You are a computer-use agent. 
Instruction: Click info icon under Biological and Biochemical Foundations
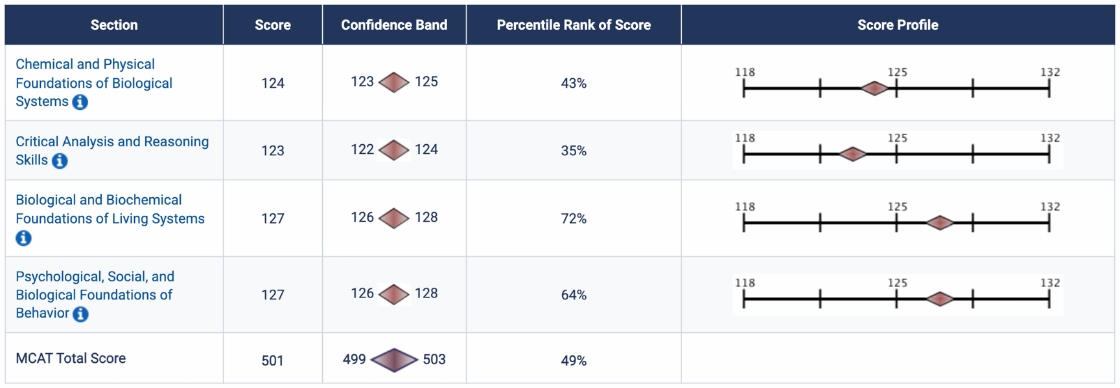coord(23,238)
